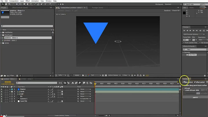Open the Effect menu
The width and height of the screenshot is (208, 117).
pyautogui.click(x=28, y=1)
